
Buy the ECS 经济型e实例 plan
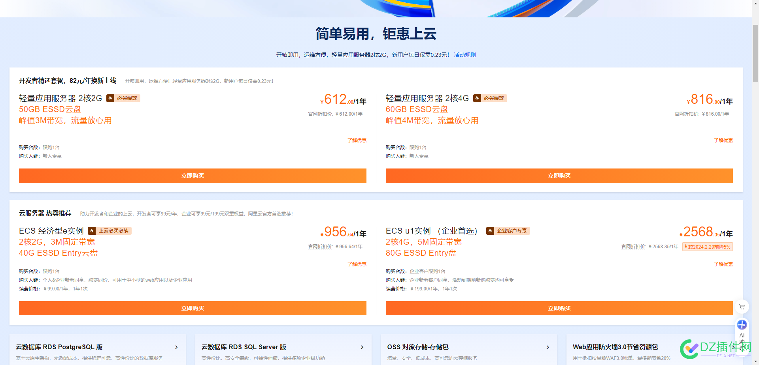tap(193, 308)
